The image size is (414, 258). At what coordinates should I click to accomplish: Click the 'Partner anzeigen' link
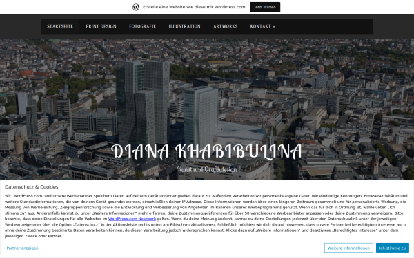tap(23, 248)
